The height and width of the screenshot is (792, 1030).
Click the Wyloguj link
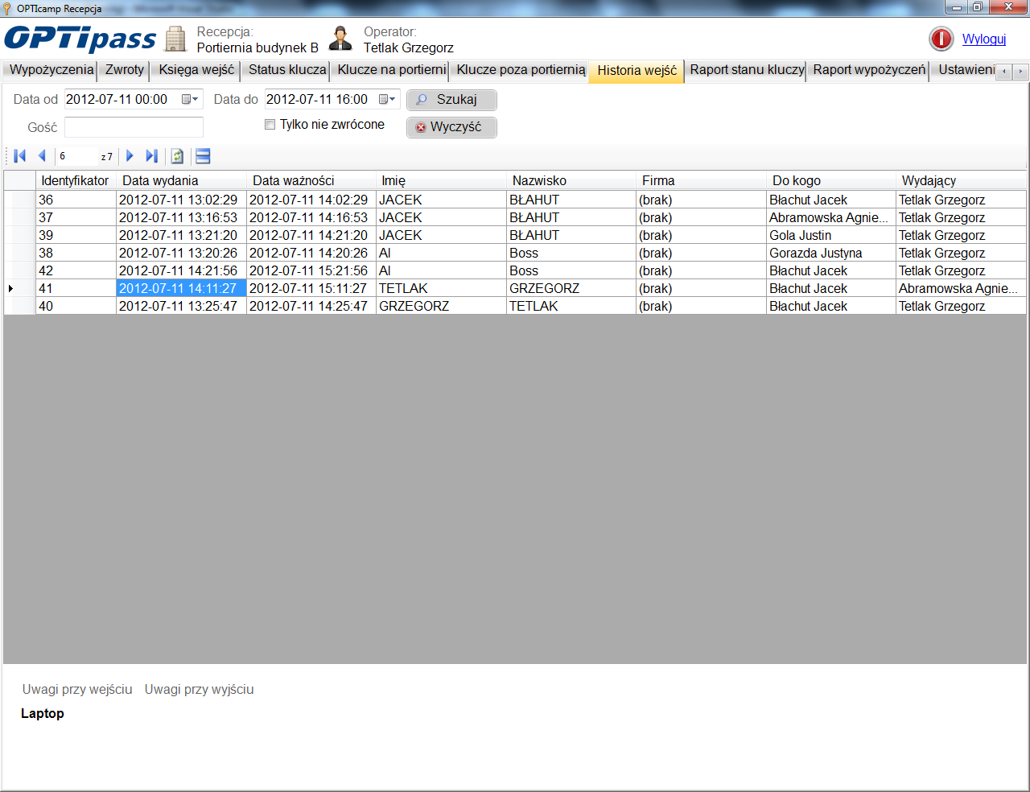pyautogui.click(x=984, y=39)
